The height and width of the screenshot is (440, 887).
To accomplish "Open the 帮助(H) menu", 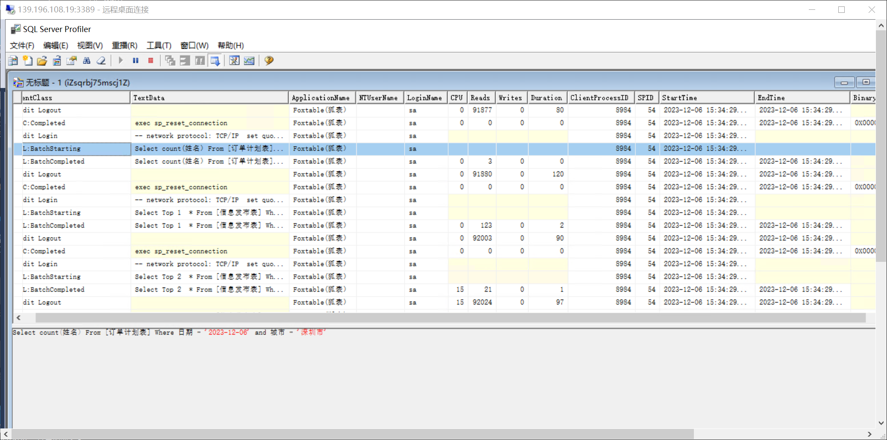I will [231, 45].
